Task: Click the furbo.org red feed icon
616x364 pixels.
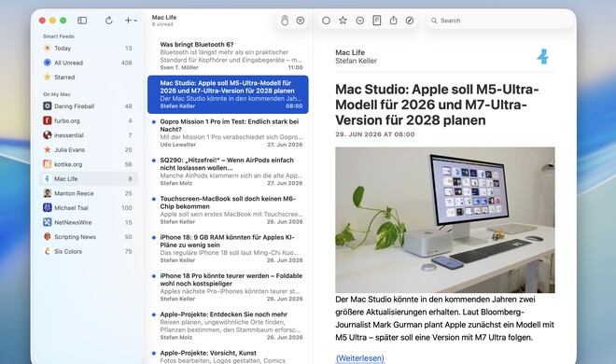Action: (x=48, y=120)
